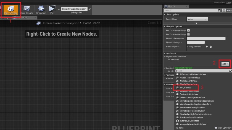Open the Parent Class Actor dropdown
Image resolution: width=232 pixels, height=130 pixels.
click(197, 19)
